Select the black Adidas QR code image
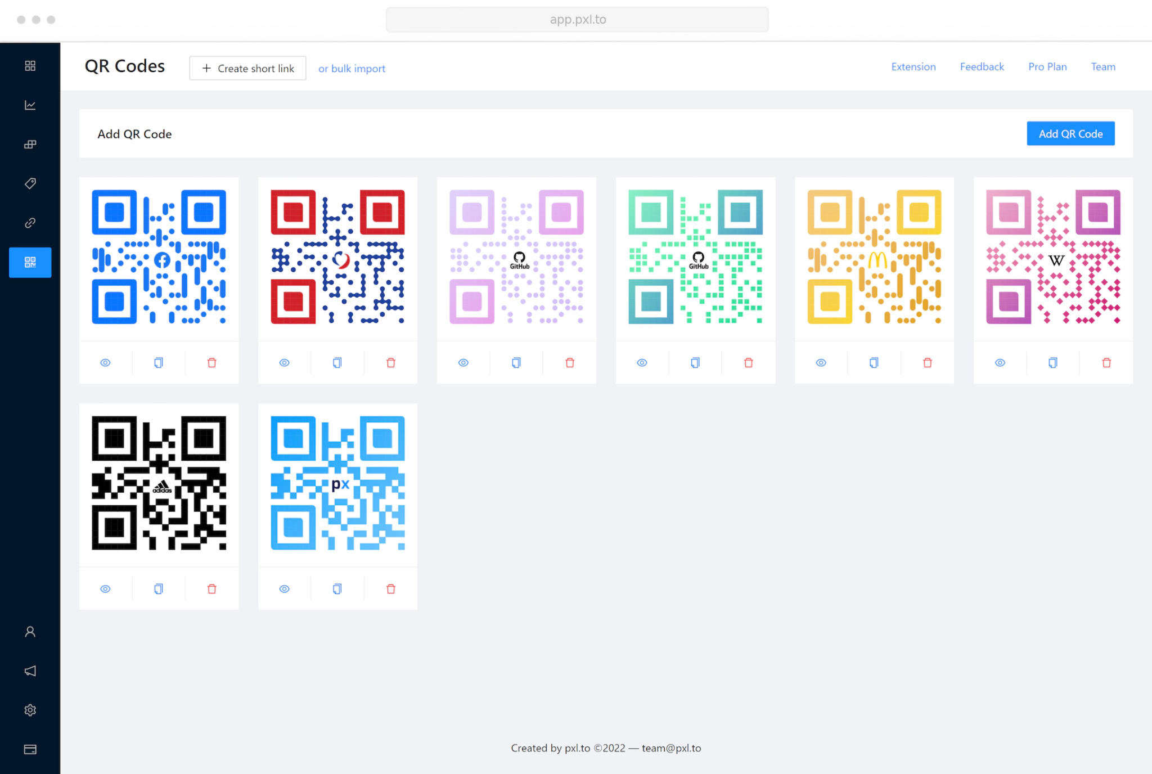 (159, 483)
